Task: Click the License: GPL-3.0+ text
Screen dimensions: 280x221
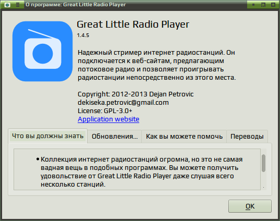Action: [x=105, y=111]
